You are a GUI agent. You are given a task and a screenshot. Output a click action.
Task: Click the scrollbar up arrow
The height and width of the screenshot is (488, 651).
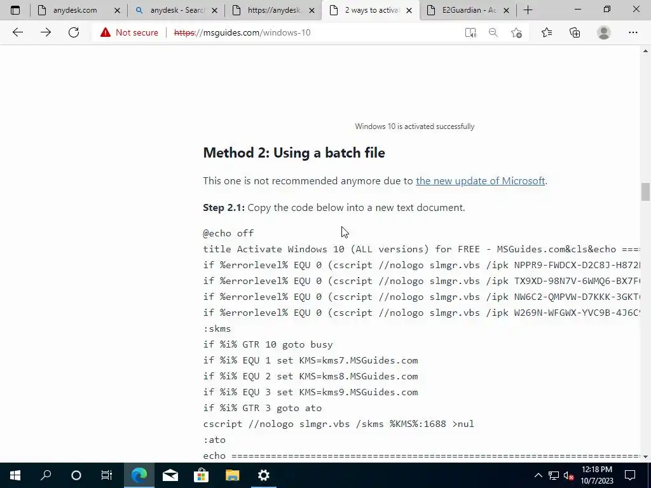click(645, 51)
